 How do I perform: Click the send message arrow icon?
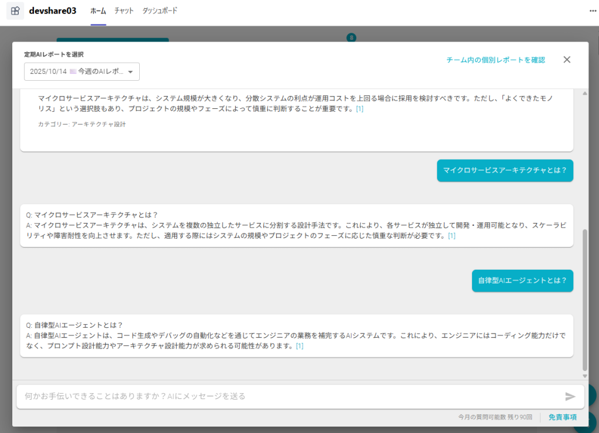pos(570,397)
